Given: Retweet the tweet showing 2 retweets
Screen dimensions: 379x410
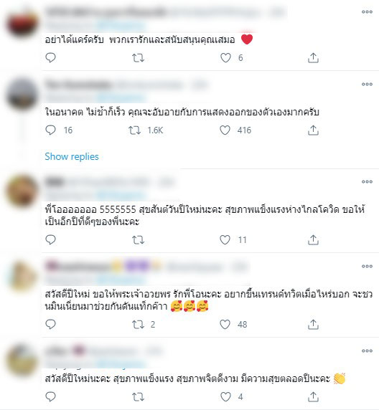Looking at the screenshot, I should [x=138, y=325].
